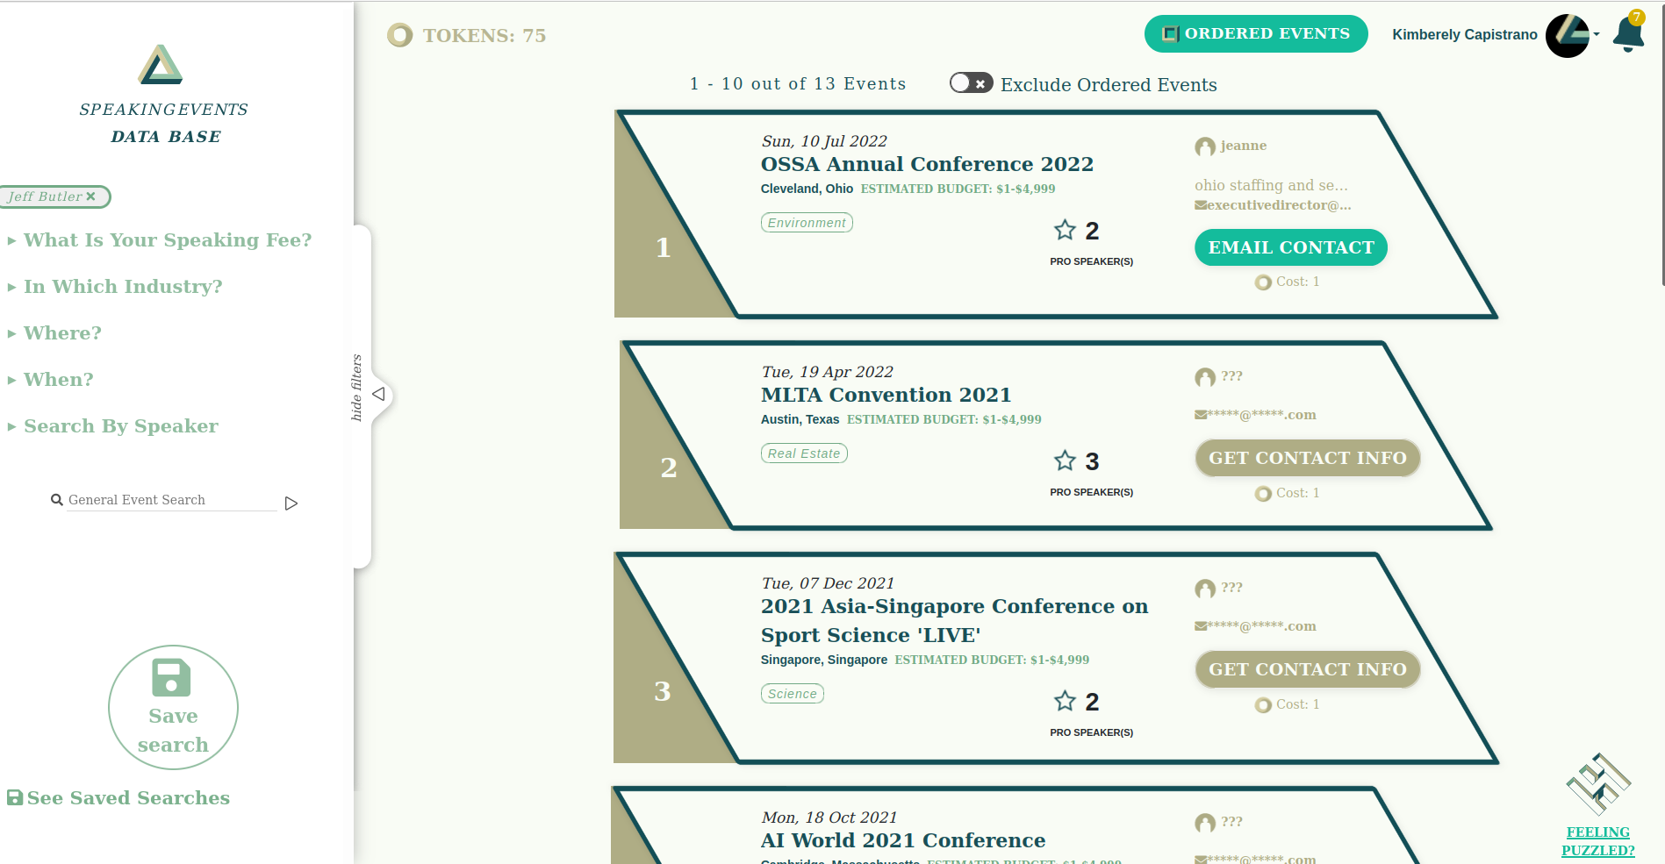
Task: Click the page vertical scrollbar
Action: [x=1661, y=145]
